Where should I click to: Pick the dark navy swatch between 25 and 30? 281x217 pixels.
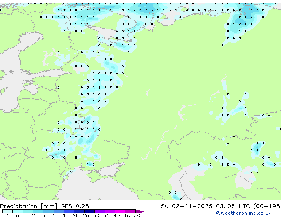(x=90, y=211)
